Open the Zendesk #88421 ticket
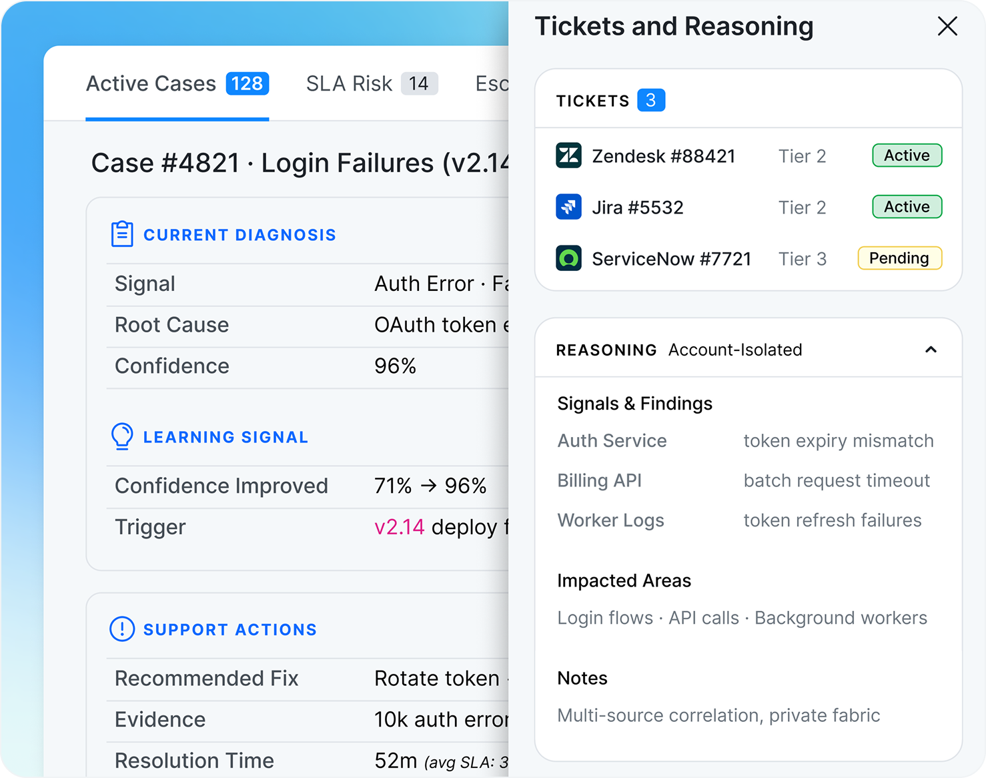The height and width of the screenshot is (778, 986). (663, 156)
